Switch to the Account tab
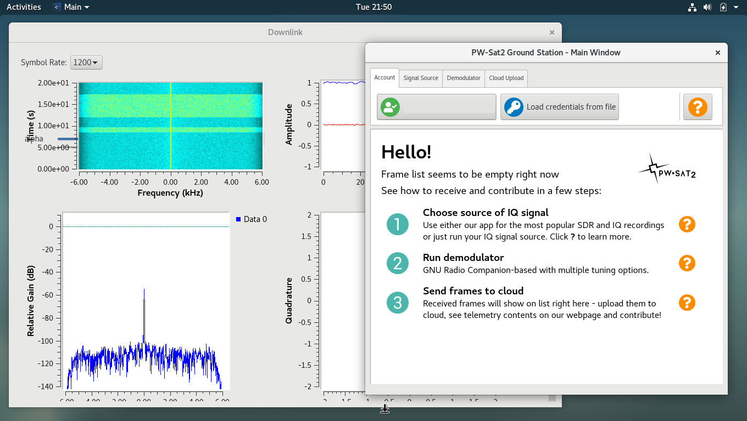 [384, 78]
